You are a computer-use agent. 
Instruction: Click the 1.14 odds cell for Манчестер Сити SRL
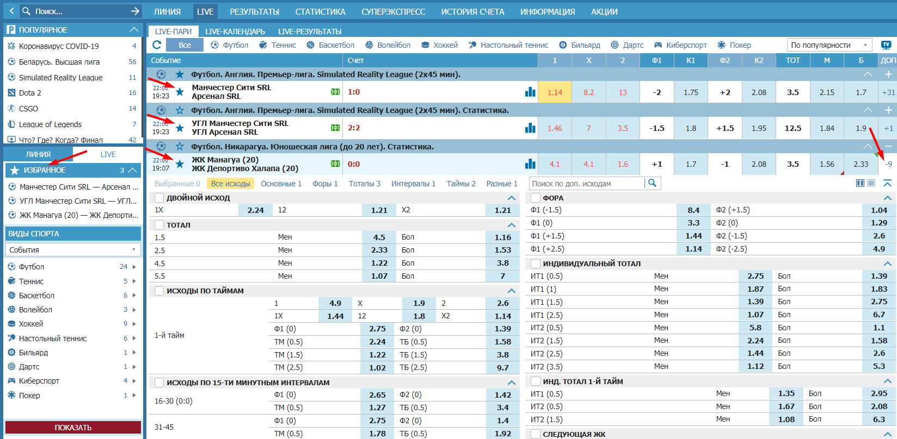coord(555,92)
